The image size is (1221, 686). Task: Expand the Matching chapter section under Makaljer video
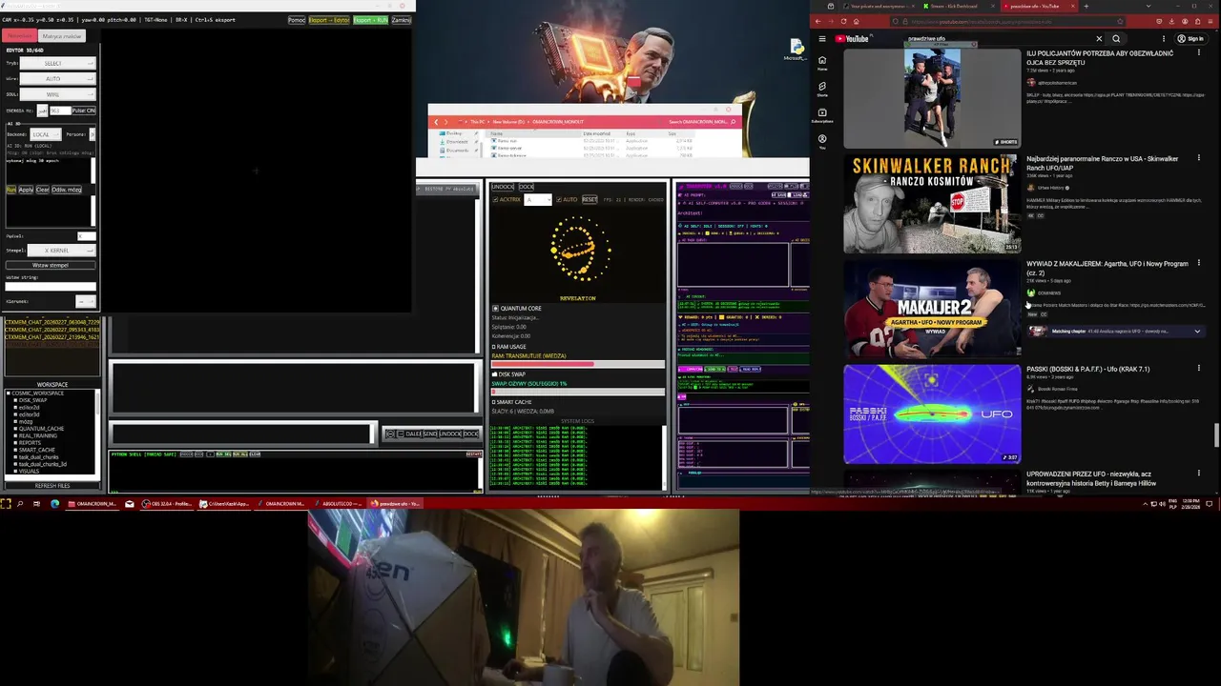[1197, 332]
